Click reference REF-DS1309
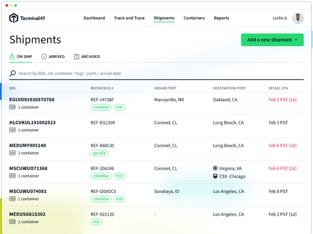313x234 pixels. 103,123
